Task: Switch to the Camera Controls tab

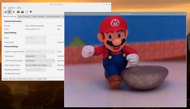Action: tap(53, 16)
